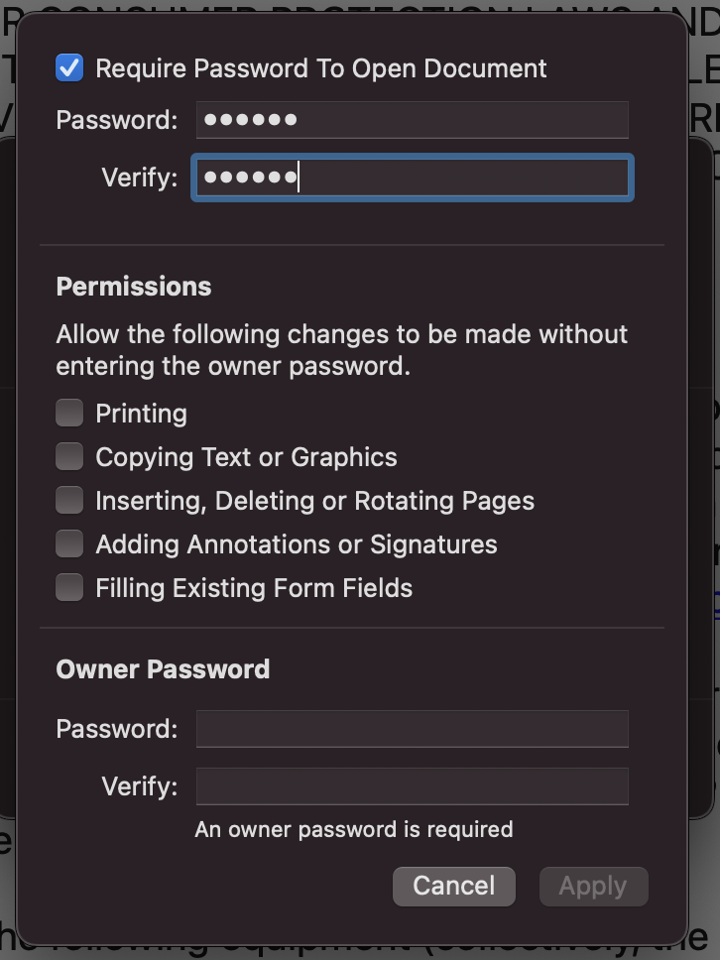Tick the Copying Text or Graphics checkbox
The image size is (720, 960).
(x=69, y=457)
